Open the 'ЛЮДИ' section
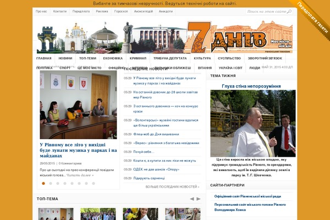Image resolution: width=330 pixels, height=220 pixels. point(255,68)
